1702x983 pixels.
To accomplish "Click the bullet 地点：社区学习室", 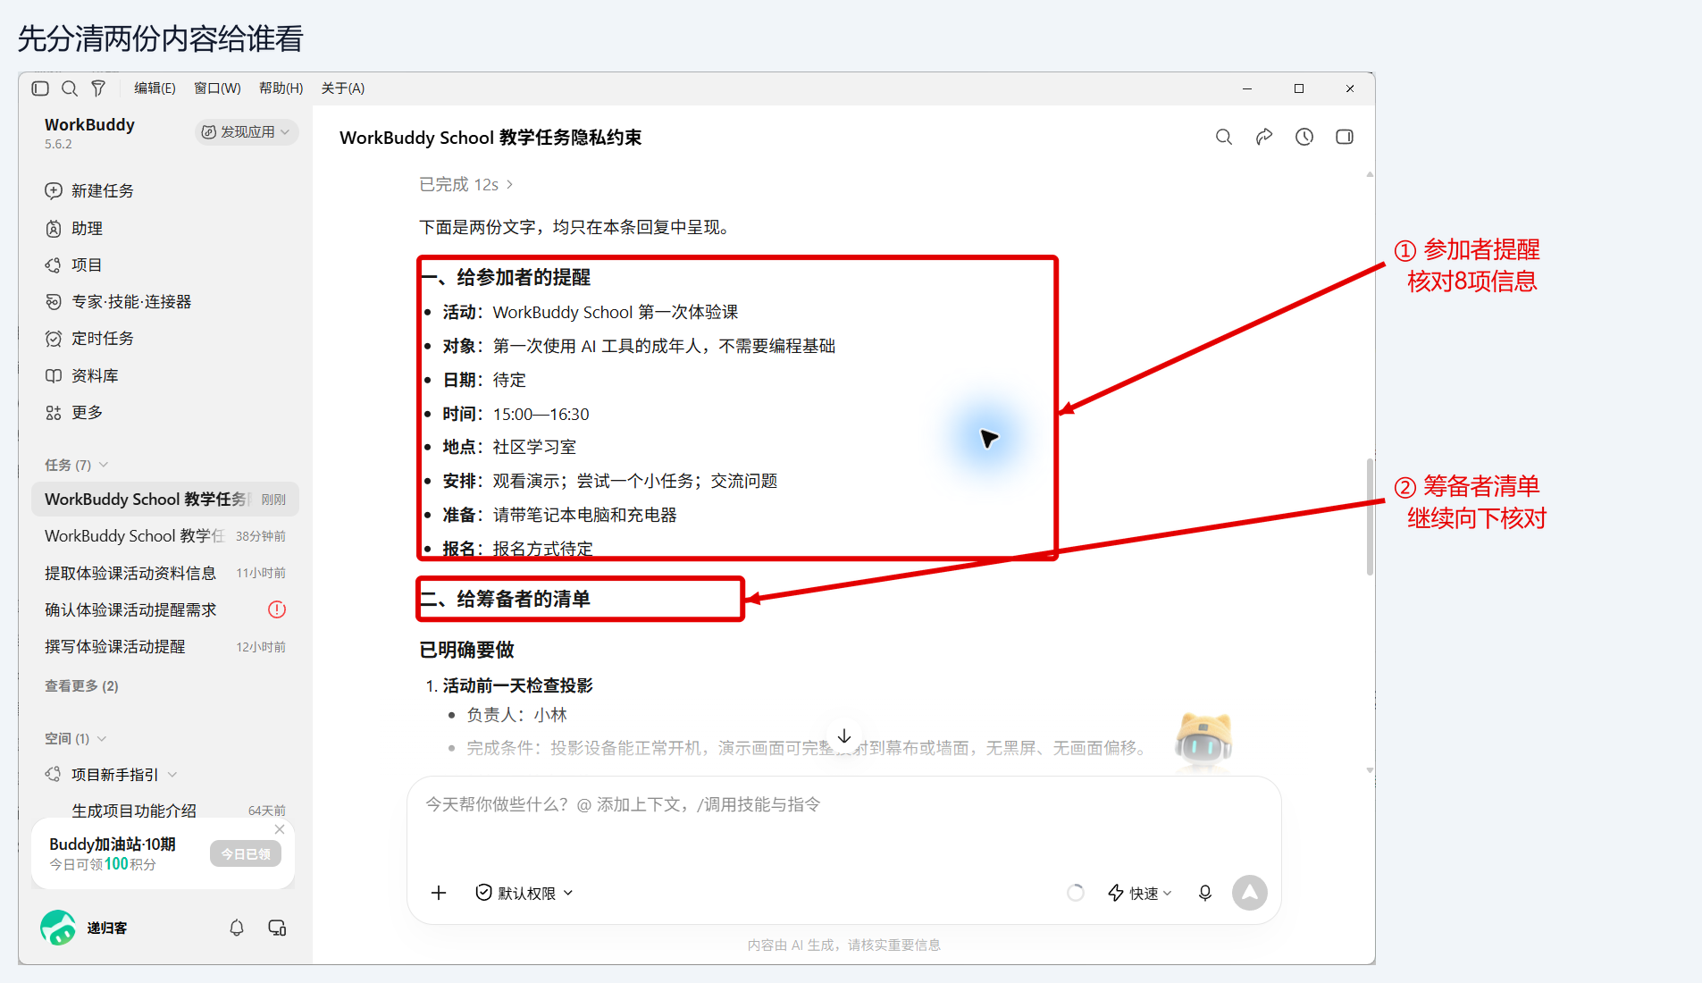I will tap(509, 447).
